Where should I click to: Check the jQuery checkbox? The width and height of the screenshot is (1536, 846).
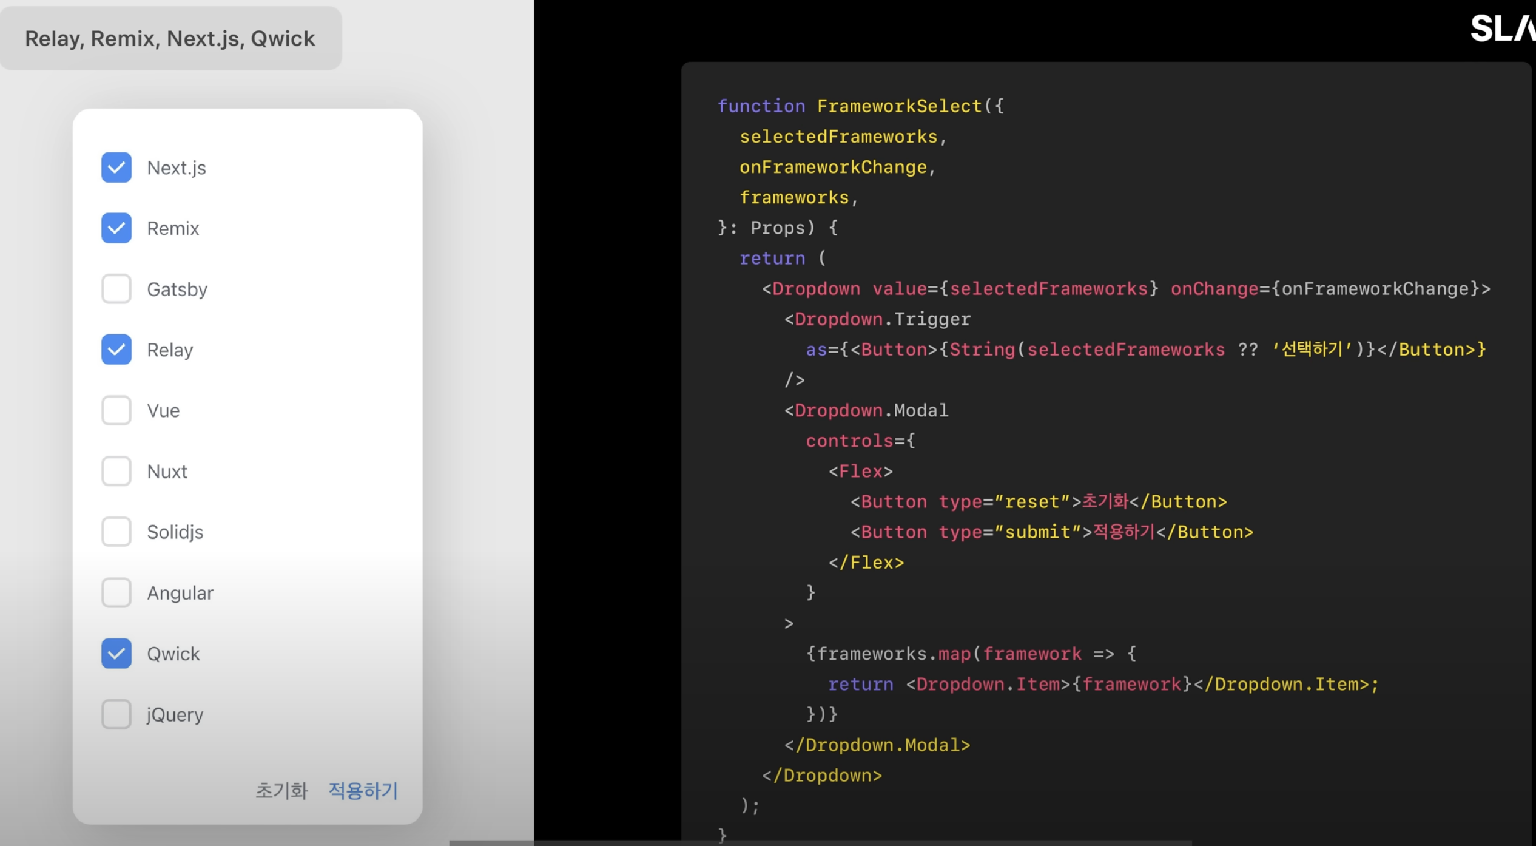[x=116, y=714]
